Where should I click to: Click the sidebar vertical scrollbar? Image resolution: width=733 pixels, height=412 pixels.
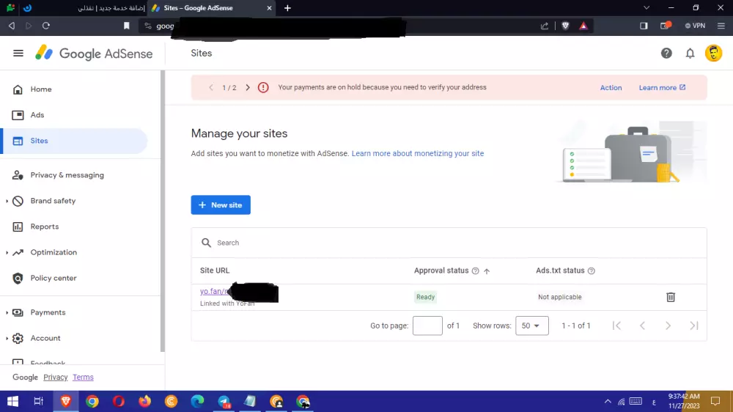point(162,211)
